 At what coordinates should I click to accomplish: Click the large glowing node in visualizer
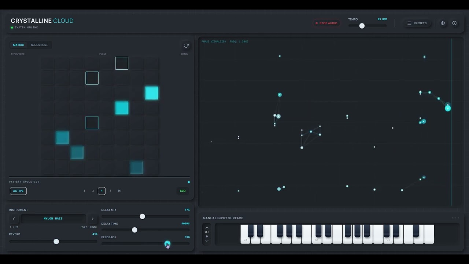coord(448,108)
